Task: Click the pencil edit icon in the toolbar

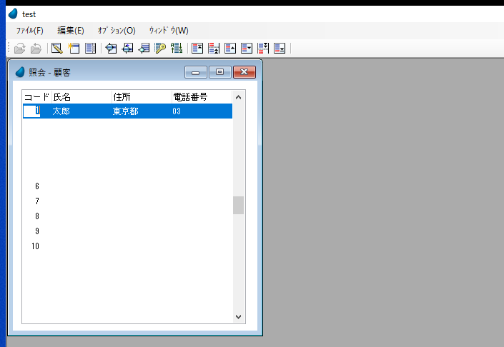Action: pos(56,49)
